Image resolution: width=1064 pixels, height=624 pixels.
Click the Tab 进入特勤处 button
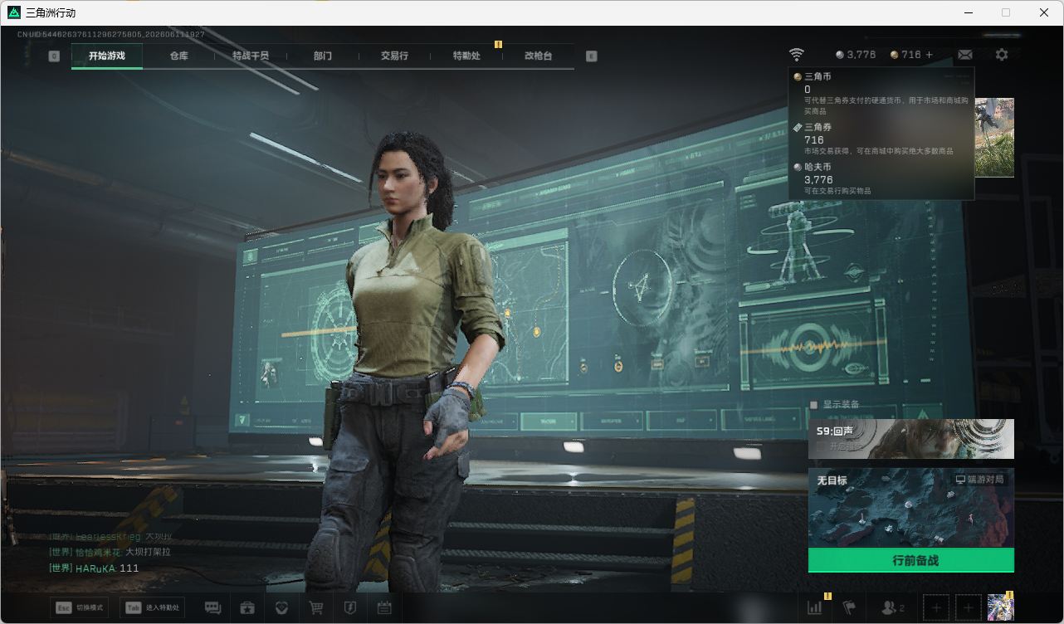[x=152, y=608]
